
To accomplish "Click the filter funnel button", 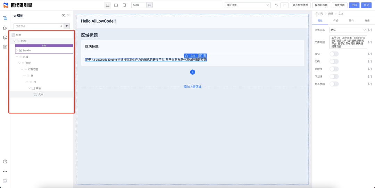I will 67,26.
